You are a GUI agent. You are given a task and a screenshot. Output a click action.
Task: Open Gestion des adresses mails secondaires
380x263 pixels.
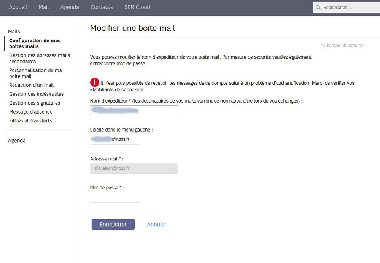40,58
